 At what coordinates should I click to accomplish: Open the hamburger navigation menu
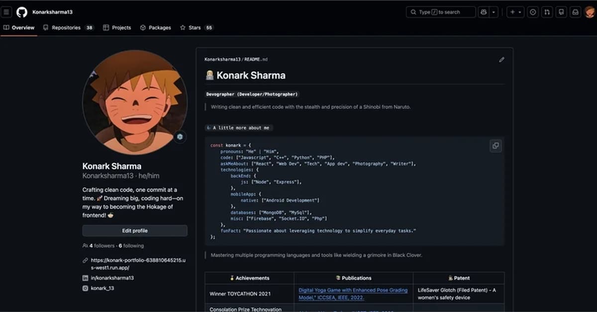click(x=7, y=12)
